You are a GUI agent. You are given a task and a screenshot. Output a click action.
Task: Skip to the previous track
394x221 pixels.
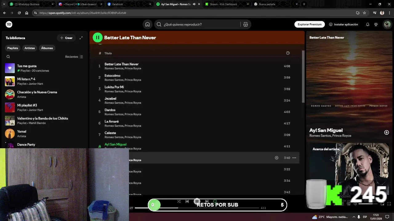pos(187,201)
